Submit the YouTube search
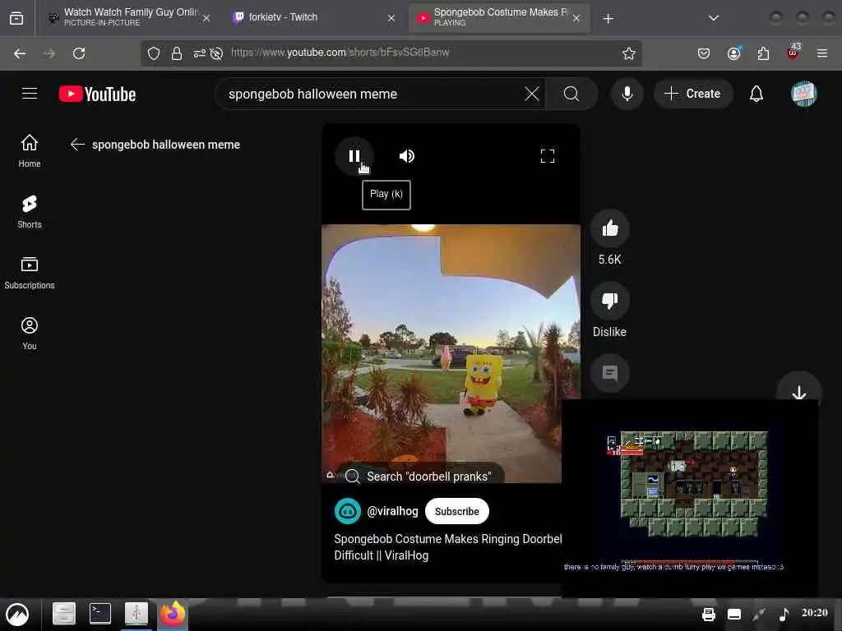 [571, 94]
